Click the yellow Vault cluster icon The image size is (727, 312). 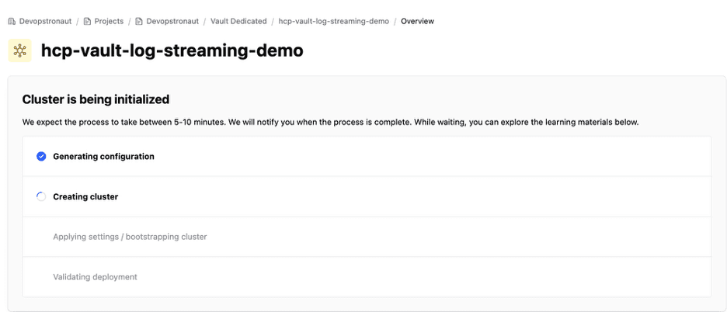pos(19,50)
